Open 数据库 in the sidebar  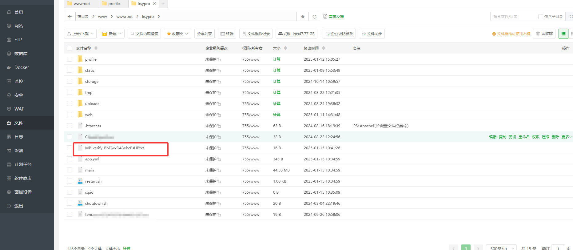pyautogui.click(x=21, y=54)
